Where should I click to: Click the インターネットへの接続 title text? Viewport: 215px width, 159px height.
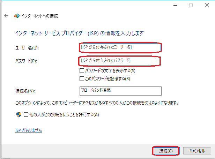pos(39,16)
